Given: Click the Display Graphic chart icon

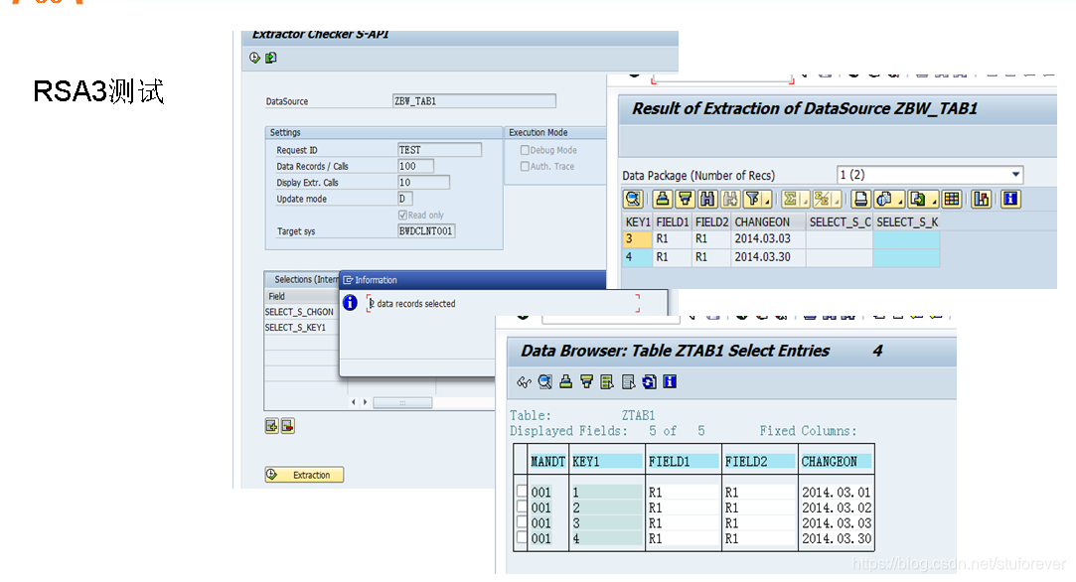Looking at the screenshot, I should [982, 199].
